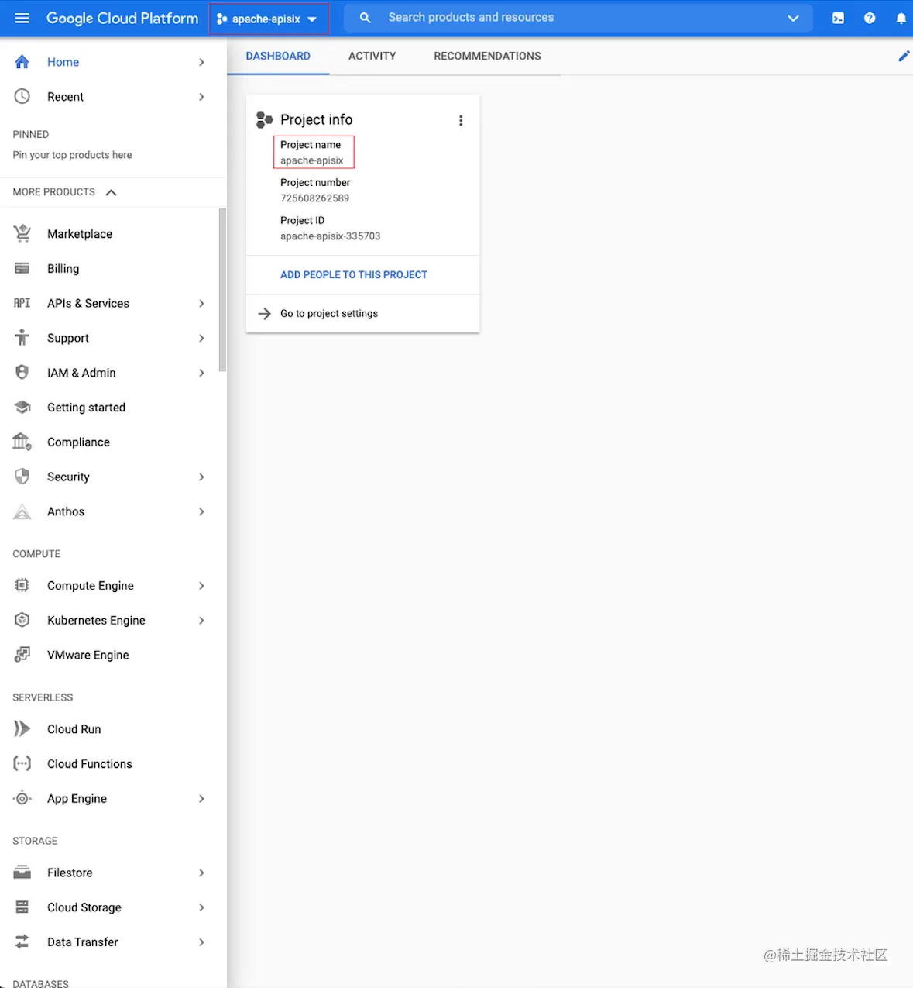Click the Security shield icon
This screenshot has height=988, width=913.
tap(22, 477)
